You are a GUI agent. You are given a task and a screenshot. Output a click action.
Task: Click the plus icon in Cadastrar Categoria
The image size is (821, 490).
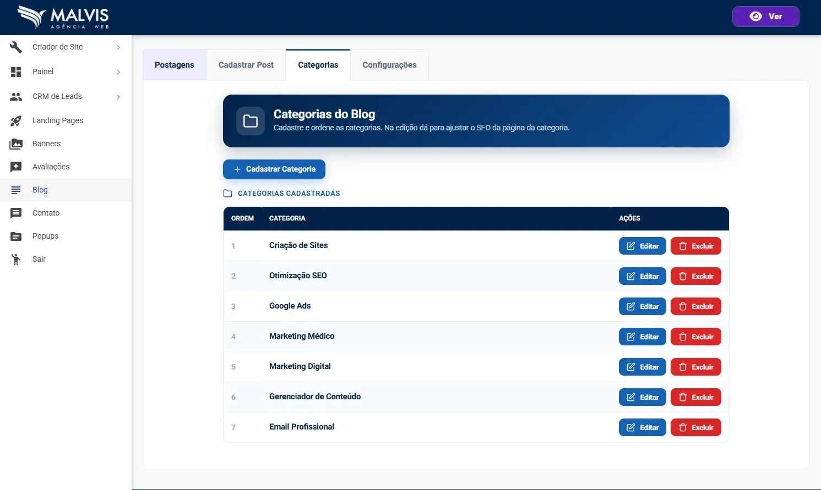click(x=237, y=169)
